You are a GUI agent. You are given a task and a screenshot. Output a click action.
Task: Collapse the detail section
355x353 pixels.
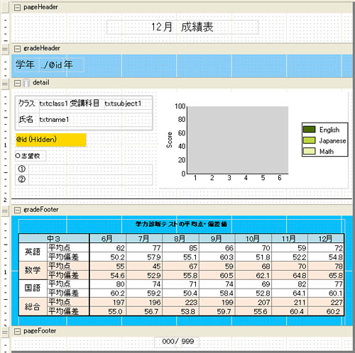point(17,83)
